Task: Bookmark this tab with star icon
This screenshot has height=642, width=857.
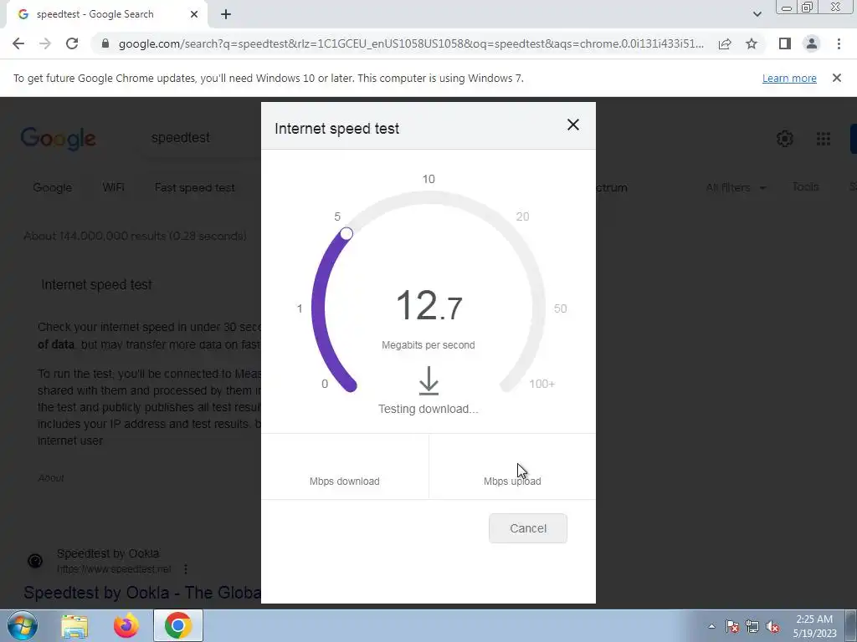Action: tap(752, 43)
